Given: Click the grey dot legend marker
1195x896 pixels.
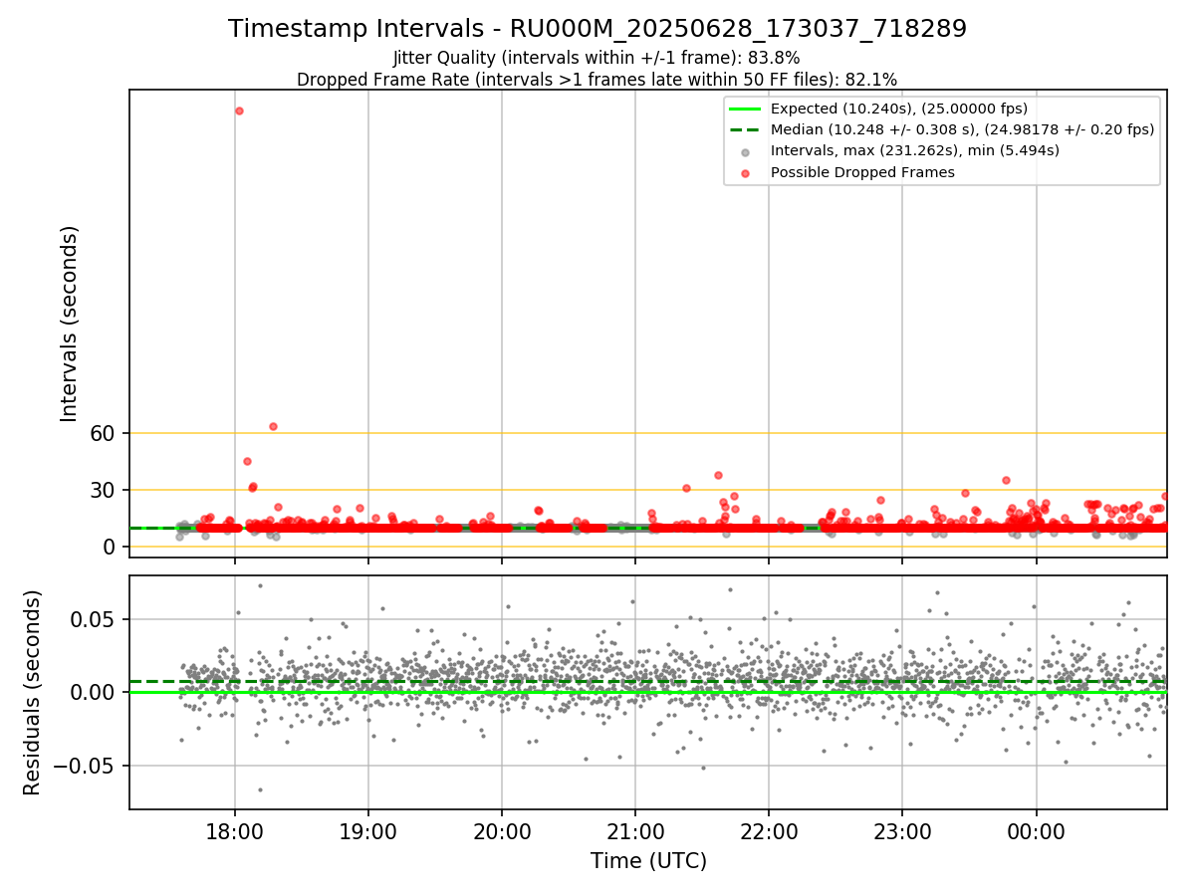Looking at the screenshot, I should coord(745,152).
